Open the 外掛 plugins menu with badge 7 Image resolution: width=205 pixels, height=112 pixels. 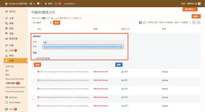point(11,50)
